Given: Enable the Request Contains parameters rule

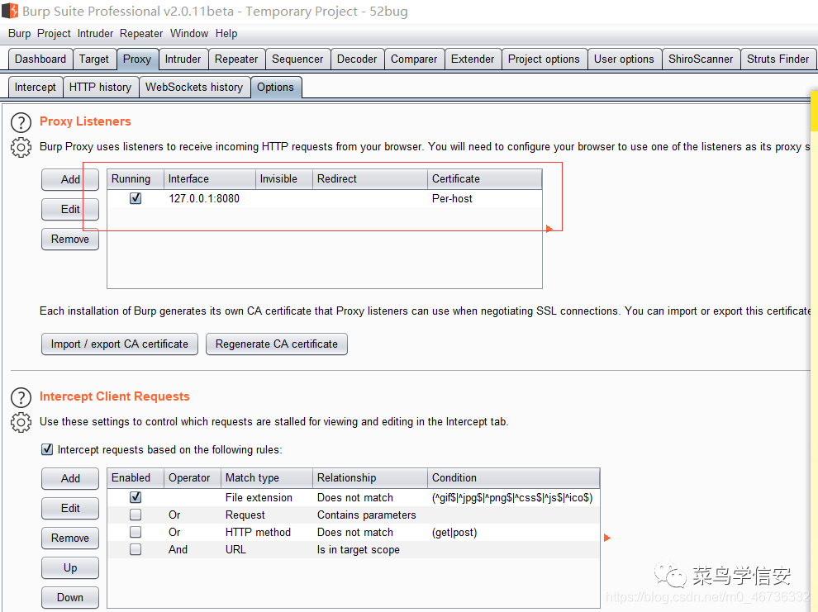Looking at the screenshot, I should click(136, 515).
